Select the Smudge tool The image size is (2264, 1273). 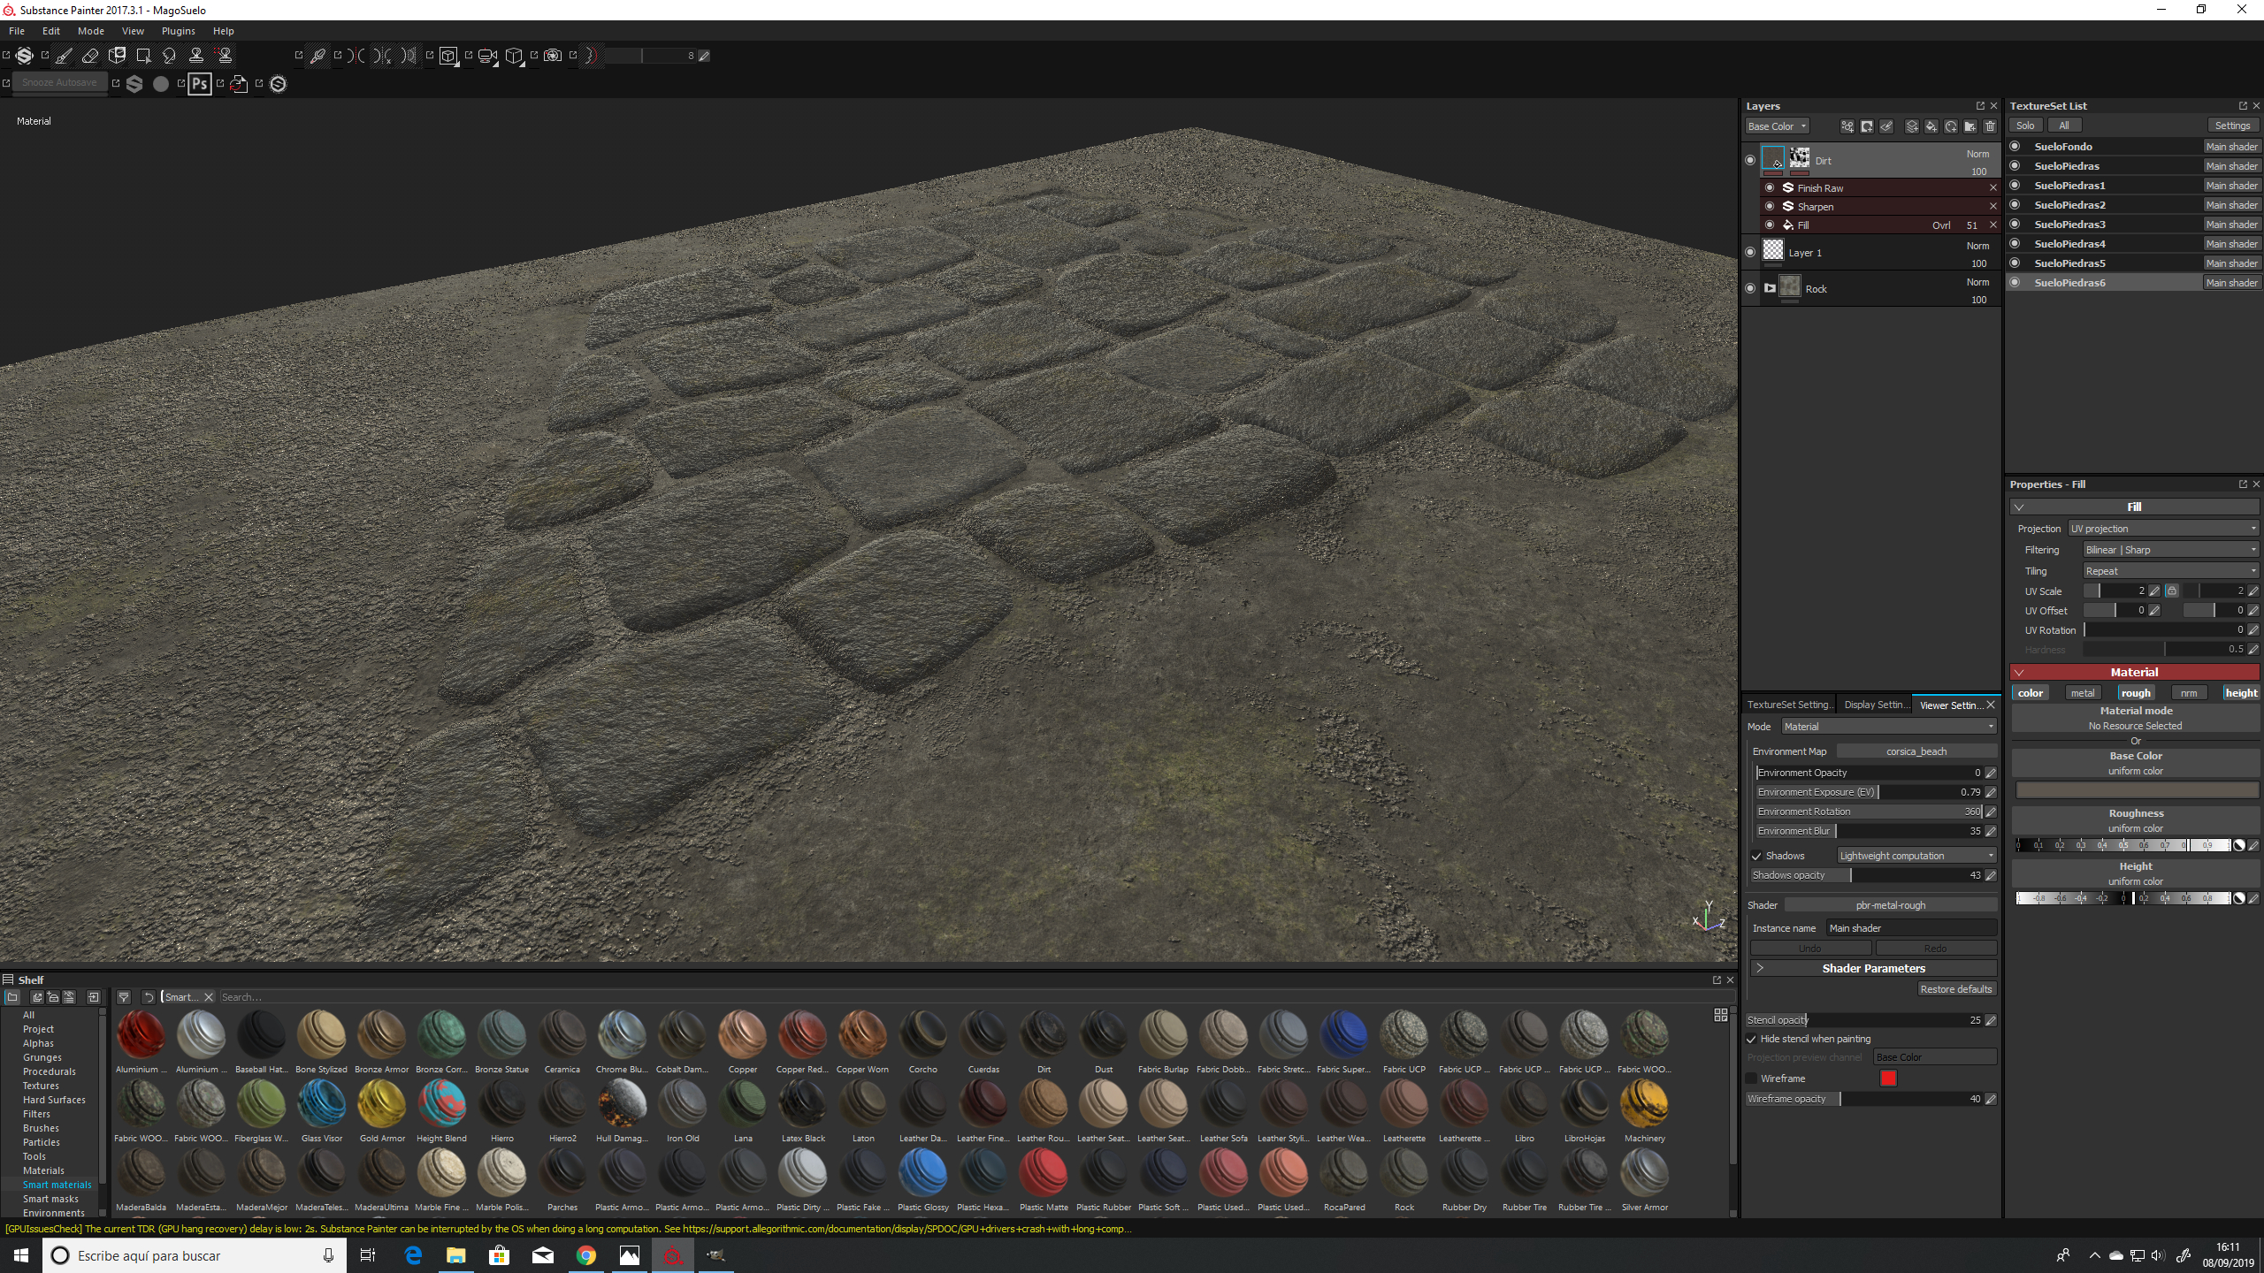[170, 56]
